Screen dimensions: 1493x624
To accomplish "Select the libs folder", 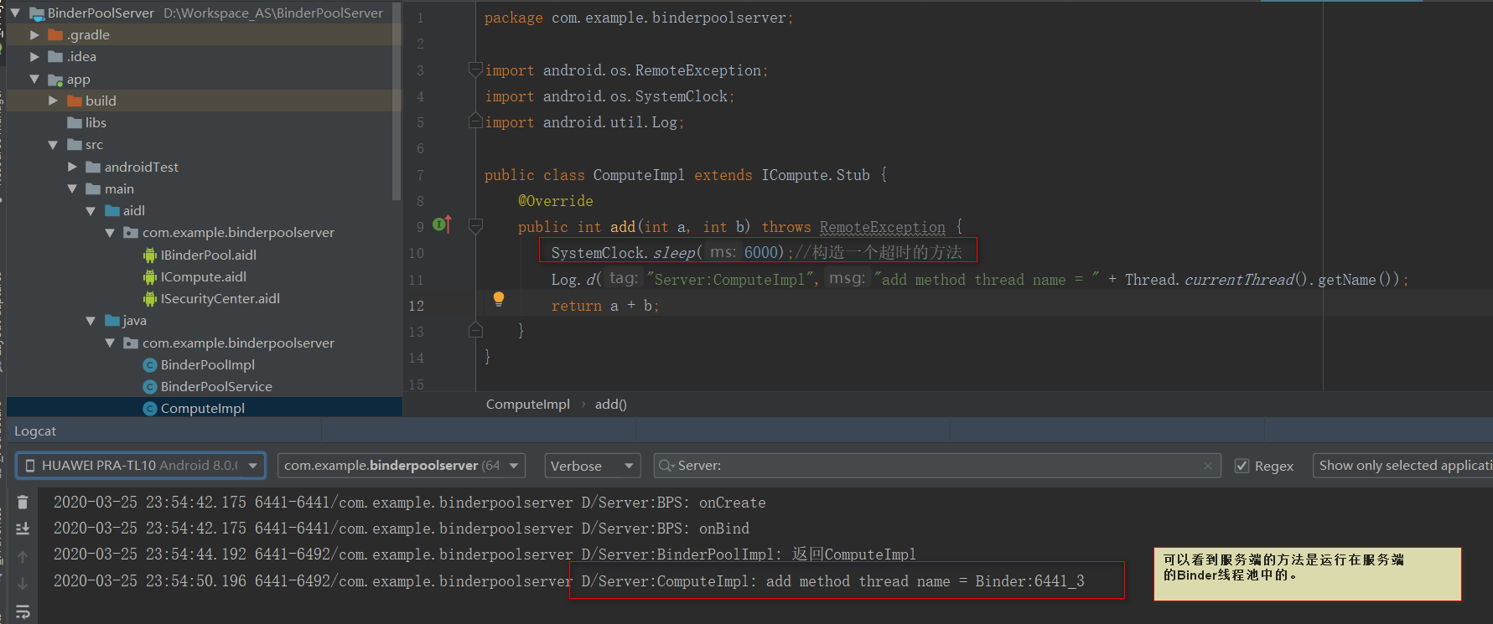I will click(96, 122).
